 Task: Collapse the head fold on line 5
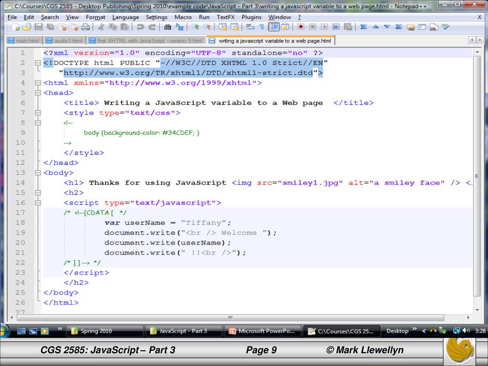[38, 93]
